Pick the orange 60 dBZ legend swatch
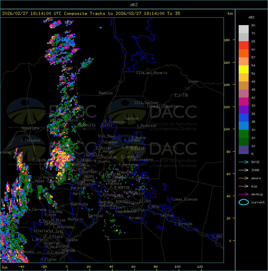 [x=244, y=53]
